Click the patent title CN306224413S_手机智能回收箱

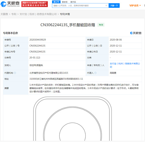pos(68,25)
